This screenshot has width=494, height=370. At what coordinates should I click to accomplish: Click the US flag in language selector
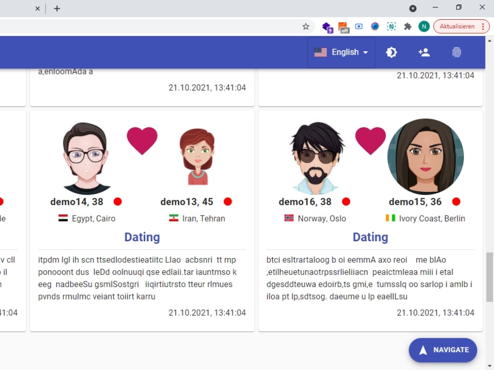click(321, 52)
